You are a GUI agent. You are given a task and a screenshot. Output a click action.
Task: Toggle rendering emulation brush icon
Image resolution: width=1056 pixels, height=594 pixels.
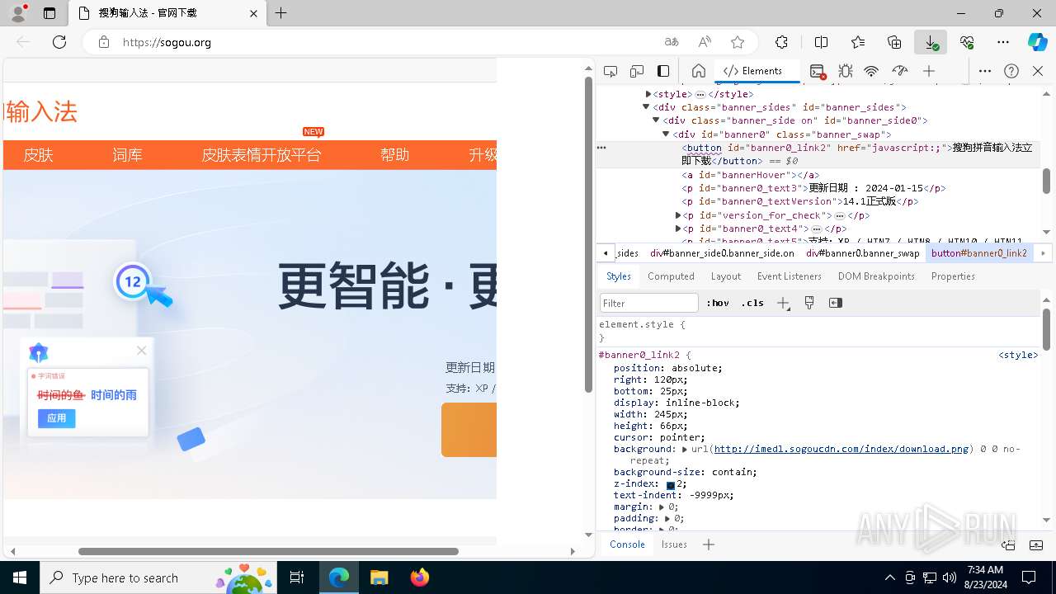(809, 303)
